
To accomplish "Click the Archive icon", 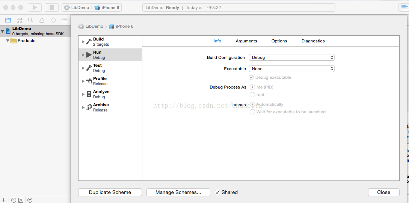I will click(89, 107).
